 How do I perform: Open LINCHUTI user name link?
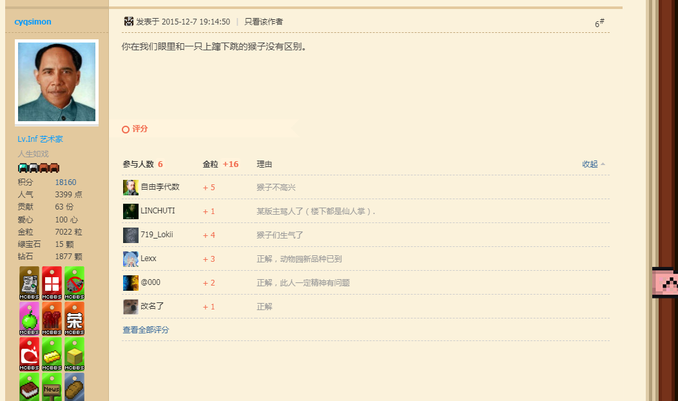(158, 211)
